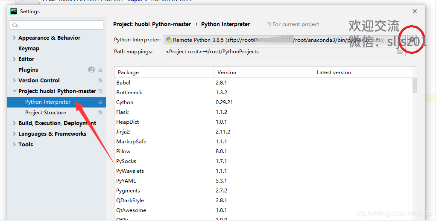The image size is (436, 221).
Task: Select the PyWavelets package row
Action: pos(263,171)
